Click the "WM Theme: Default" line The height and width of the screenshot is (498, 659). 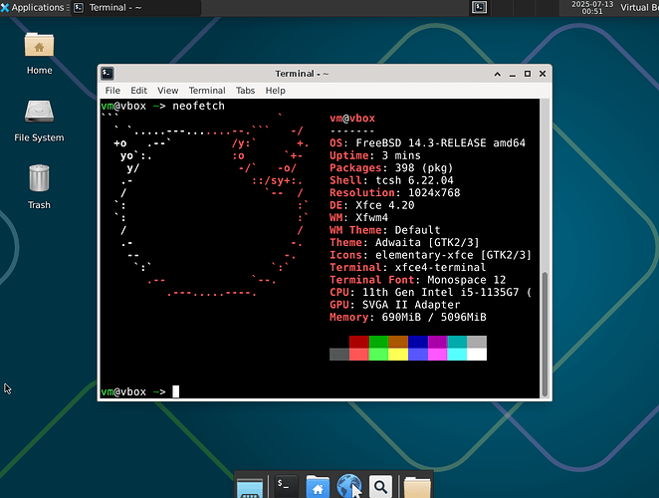pos(385,230)
